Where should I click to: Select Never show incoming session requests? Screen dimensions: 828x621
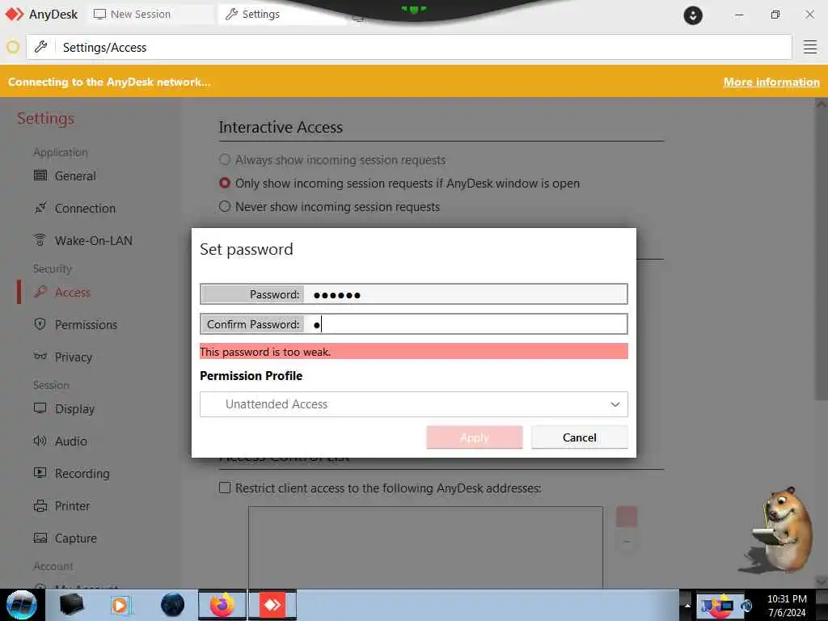coord(225,206)
